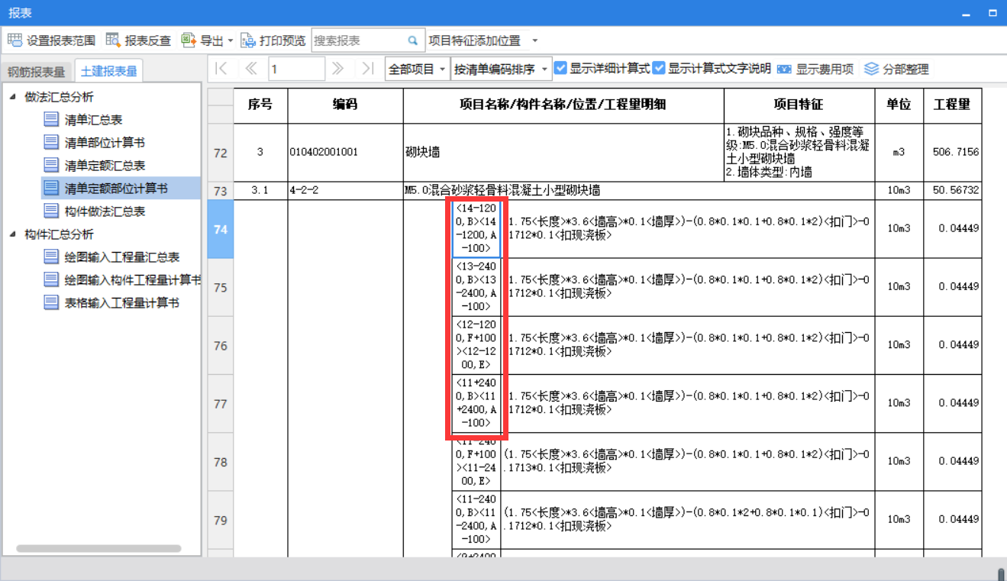Click the 报表反查 button label
Image resolution: width=1007 pixels, height=581 pixels.
coord(148,40)
